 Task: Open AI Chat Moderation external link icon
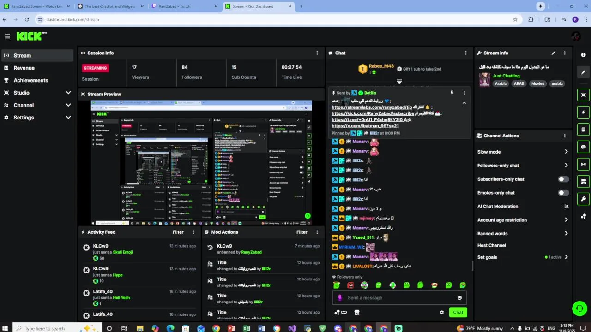[566, 207]
